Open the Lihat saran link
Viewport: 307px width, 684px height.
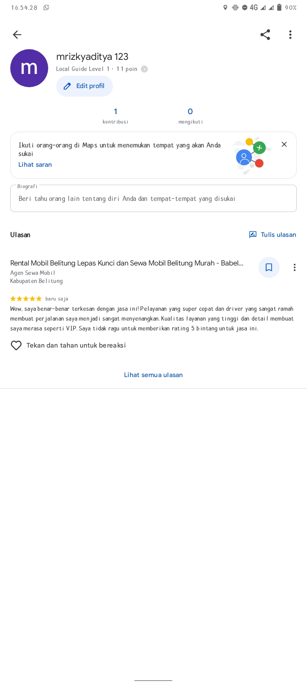pos(35,165)
